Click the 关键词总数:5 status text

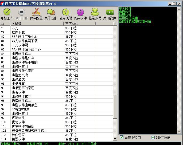pyautogui.click(x=10, y=144)
